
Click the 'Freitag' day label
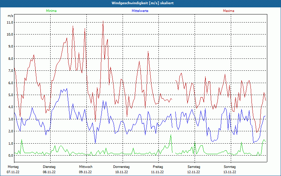pyautogui.click(x=158, y=167)
